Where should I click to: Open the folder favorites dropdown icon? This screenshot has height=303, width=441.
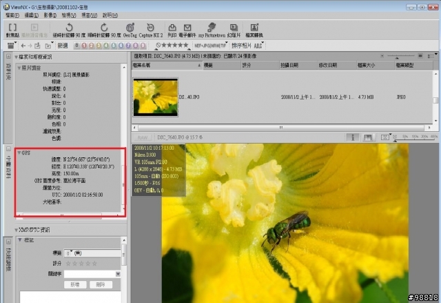49,46
